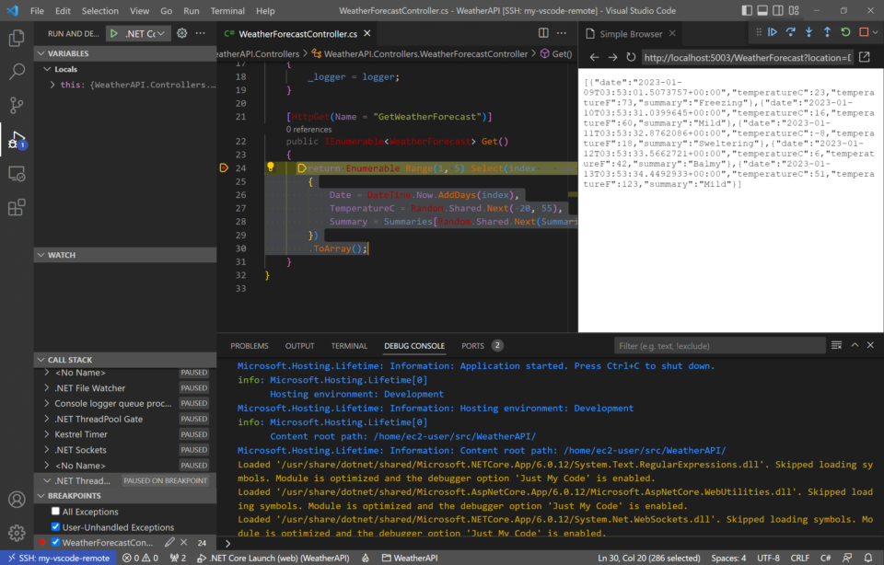Step over the current line in debug toolbar

pyautogui.click(x=791, y=32)
